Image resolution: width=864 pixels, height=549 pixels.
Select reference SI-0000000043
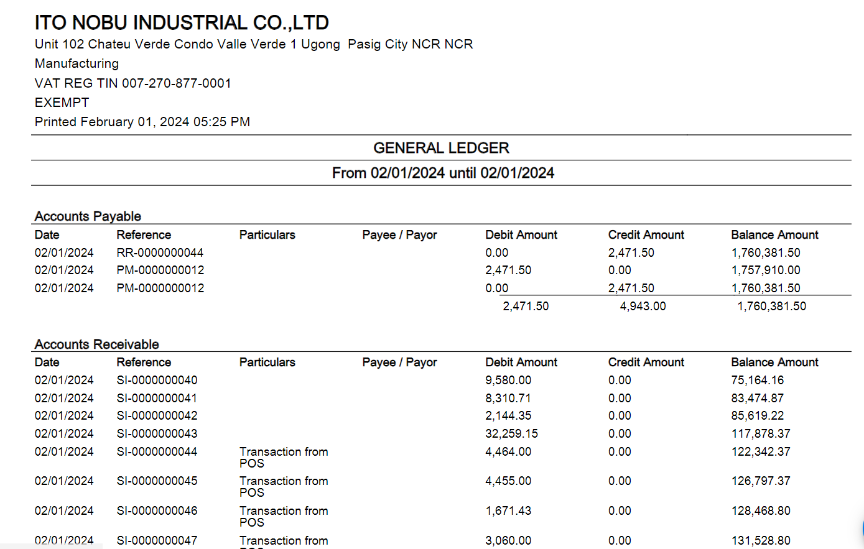(157, 434)
